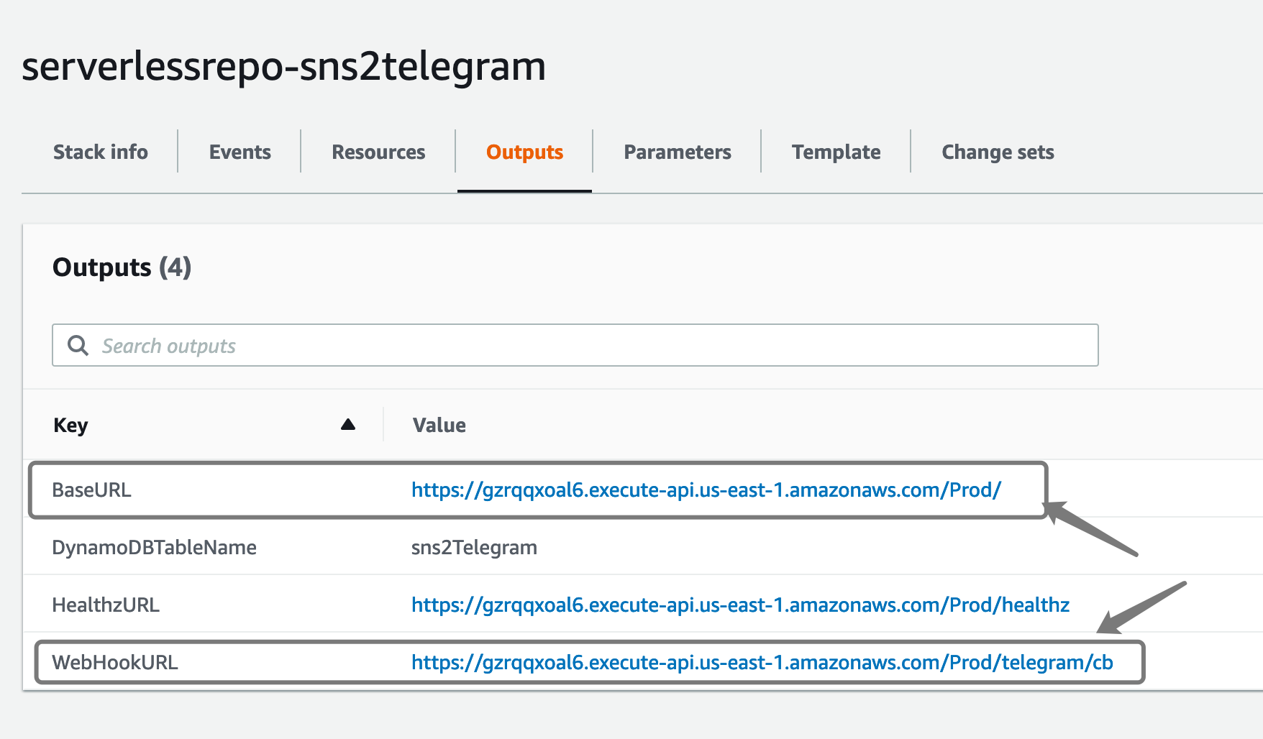
Task: Open the WebHookURL telegram/cb link
Action: click(x=762, y=663)
